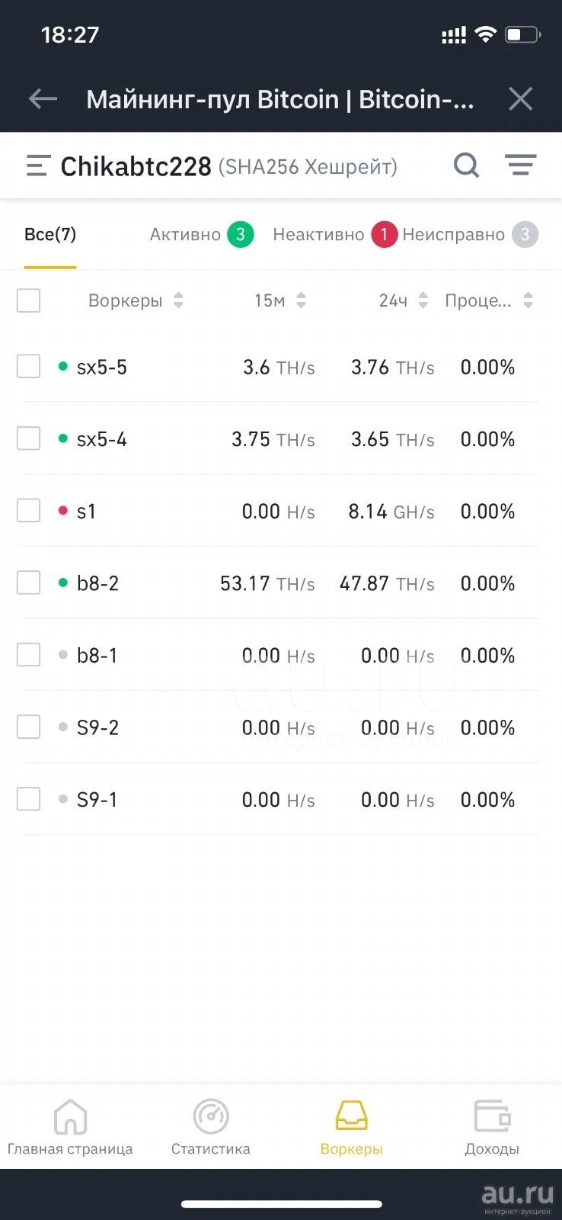Select Воркеры tray icon in bottom bar
562x1220 pixels.
(x=352, y=1116)
